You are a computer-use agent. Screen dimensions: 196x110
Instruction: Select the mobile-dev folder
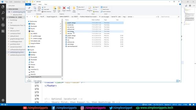70,25
